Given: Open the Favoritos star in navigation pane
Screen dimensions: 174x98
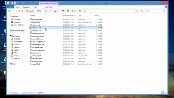Looking at the screenshot, I should point(11,16).
